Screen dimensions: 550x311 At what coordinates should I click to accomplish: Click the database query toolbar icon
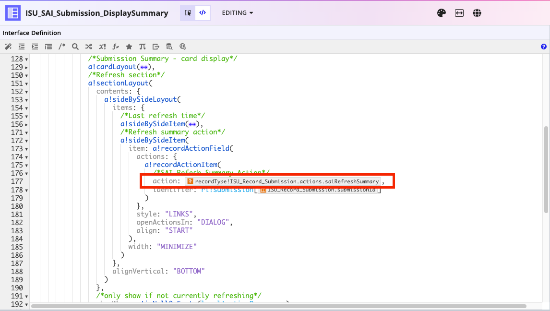169,46
